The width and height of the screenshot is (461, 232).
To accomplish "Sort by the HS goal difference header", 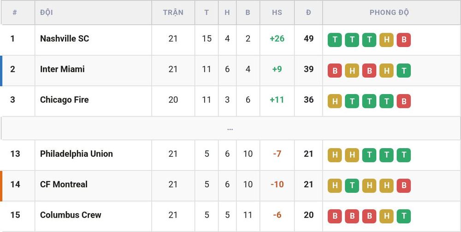I will pyautogui.click(x=277, y=12).
